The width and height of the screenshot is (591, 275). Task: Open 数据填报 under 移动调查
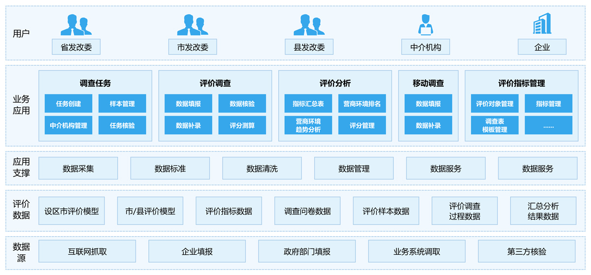point(428,104)
